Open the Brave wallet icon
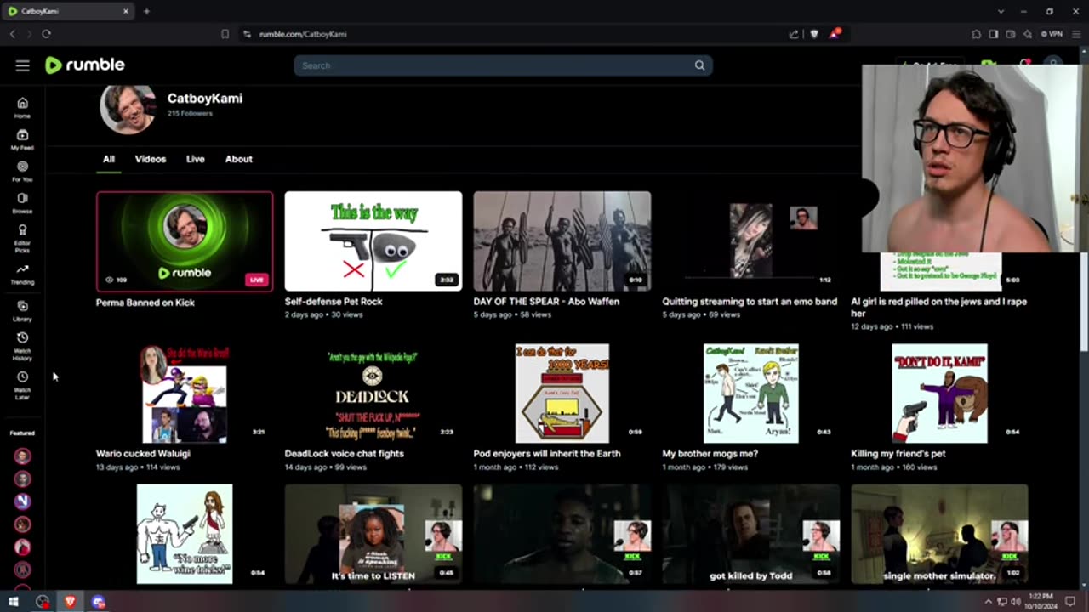This screenshot has width=1089, height=612. tap(1010, 34)
